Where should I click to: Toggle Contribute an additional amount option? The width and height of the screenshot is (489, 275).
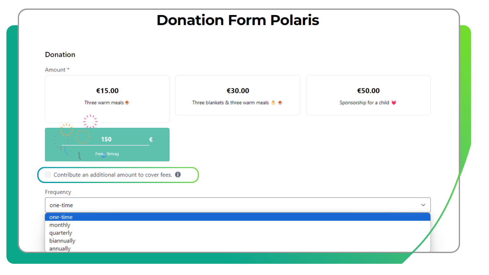(48, 174)
